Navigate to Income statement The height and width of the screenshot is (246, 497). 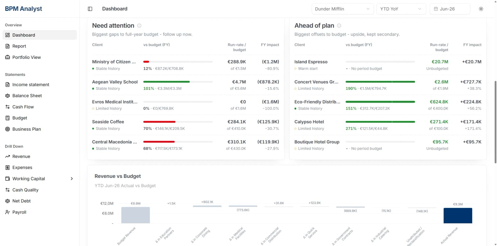click(40, 85)
